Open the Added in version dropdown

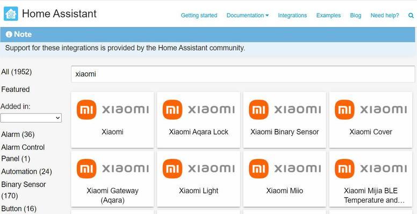[x=31, y=118]
